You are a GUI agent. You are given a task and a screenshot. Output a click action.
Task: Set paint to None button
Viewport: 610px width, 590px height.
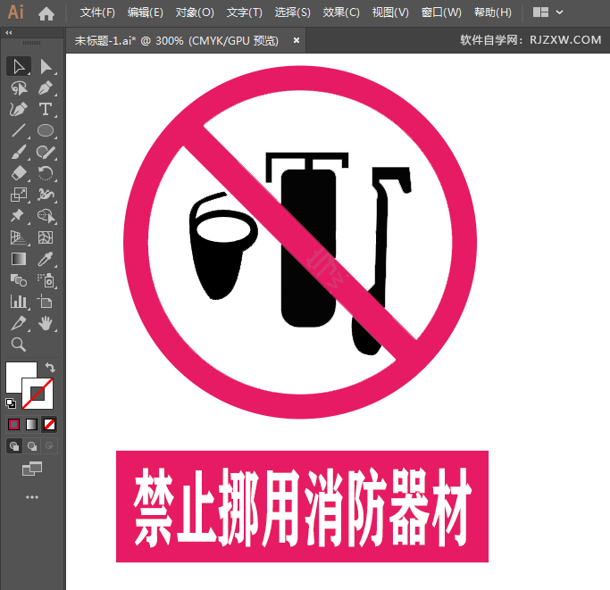49,424
